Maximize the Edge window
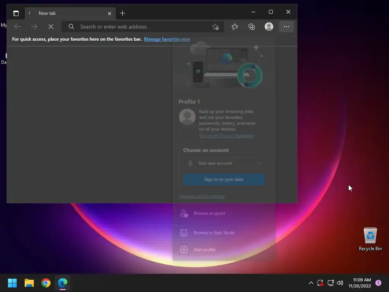The width and height of the screenshot is (389, 292). 270,12
